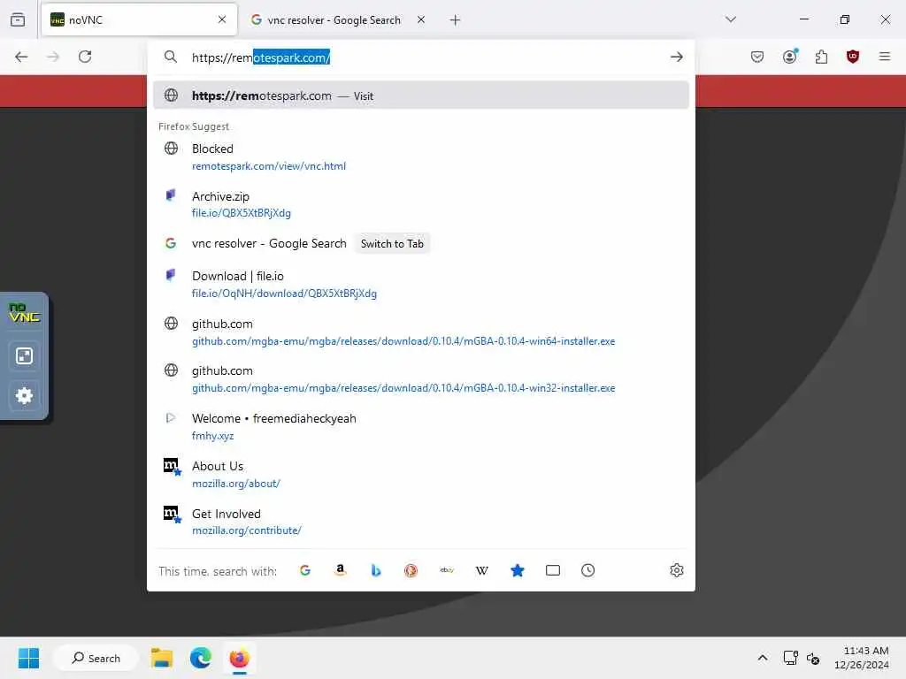Click the forward navigation arrow
This screenshot has height=679, width=906.
(x=53, y=57)
